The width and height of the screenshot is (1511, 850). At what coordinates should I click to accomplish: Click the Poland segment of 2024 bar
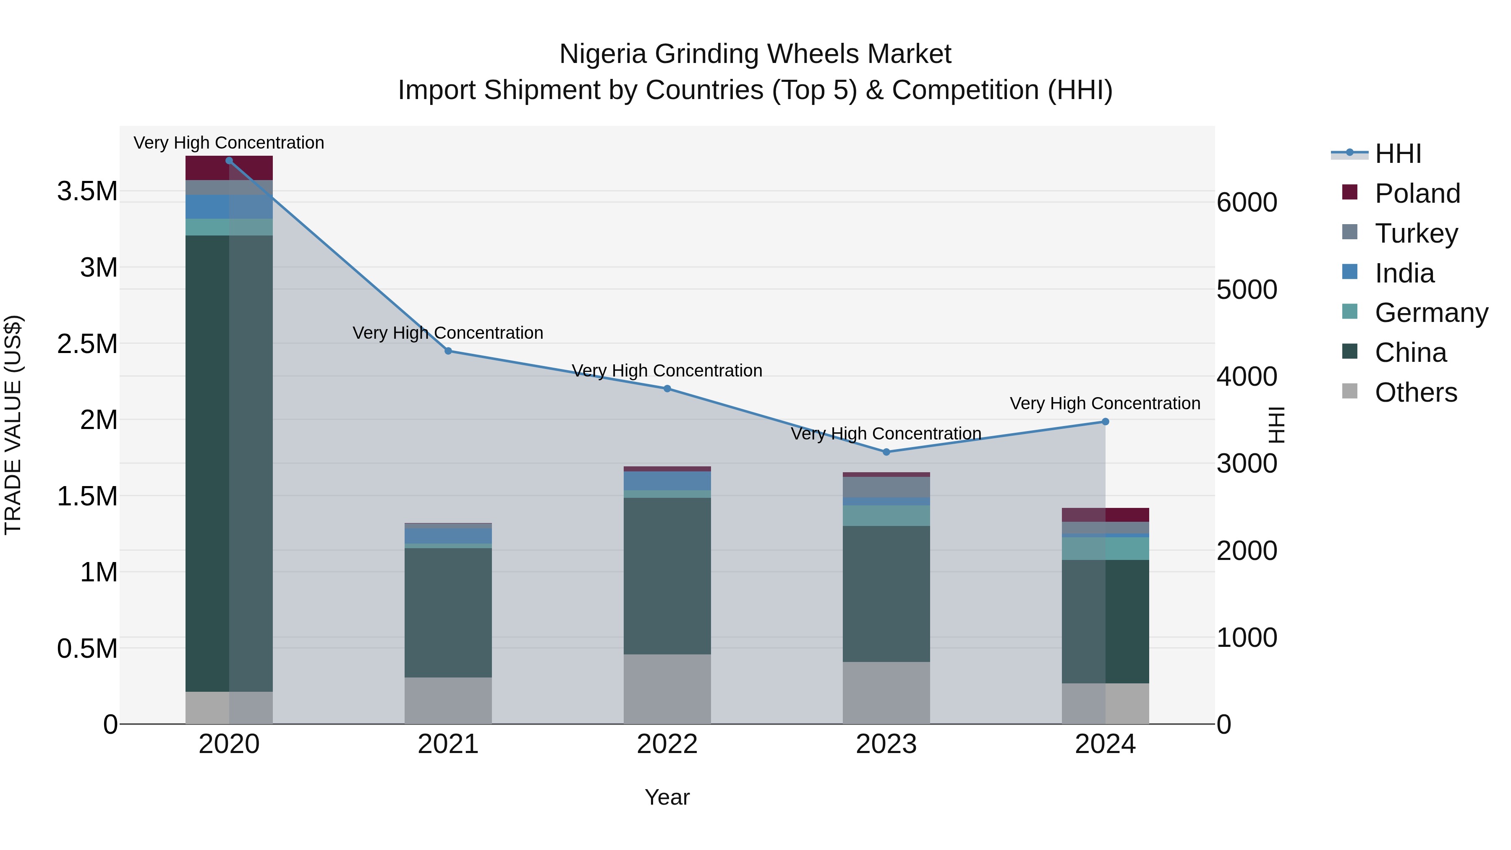click(1105, 515)
